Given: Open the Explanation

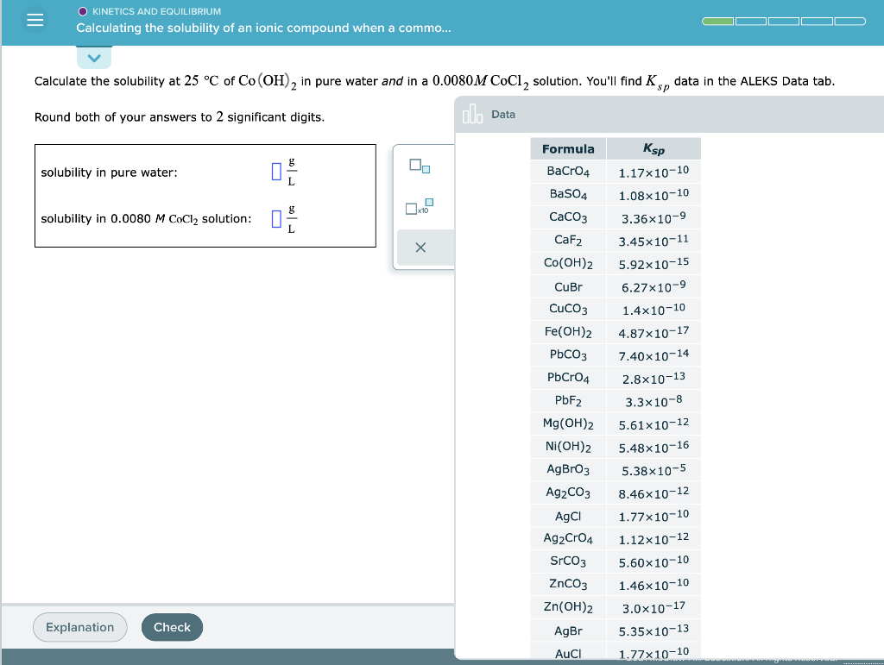Looking at the screenshot, I should tap(79, 627).
